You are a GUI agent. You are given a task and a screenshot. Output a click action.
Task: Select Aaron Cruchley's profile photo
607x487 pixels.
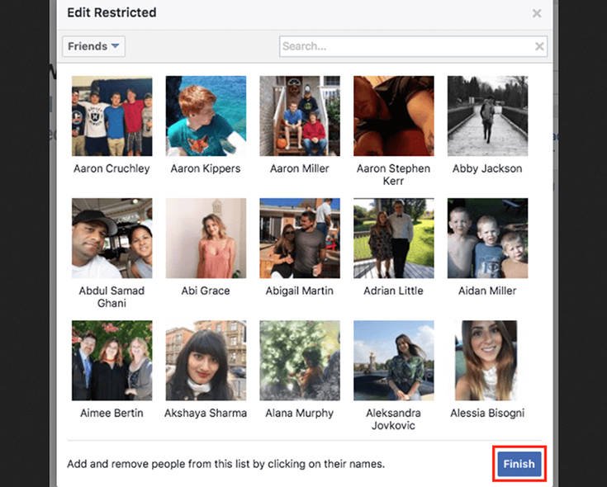click(x=111, y=116)
